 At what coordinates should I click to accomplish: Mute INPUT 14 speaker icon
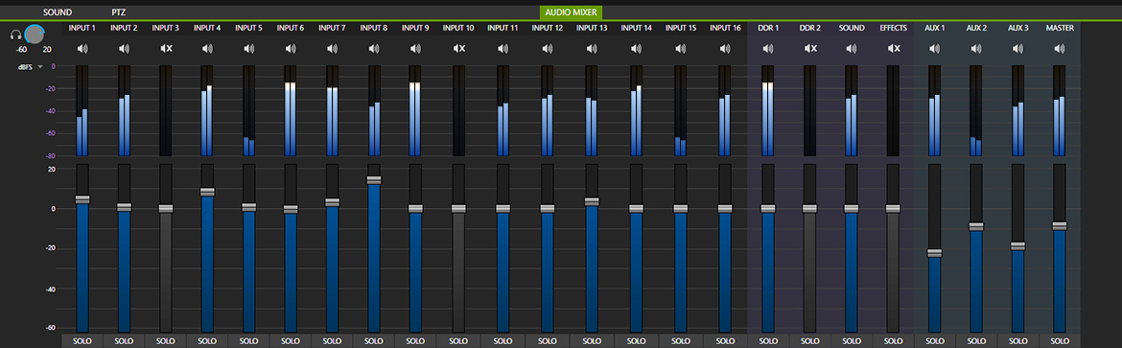click(x=636, y=49)
